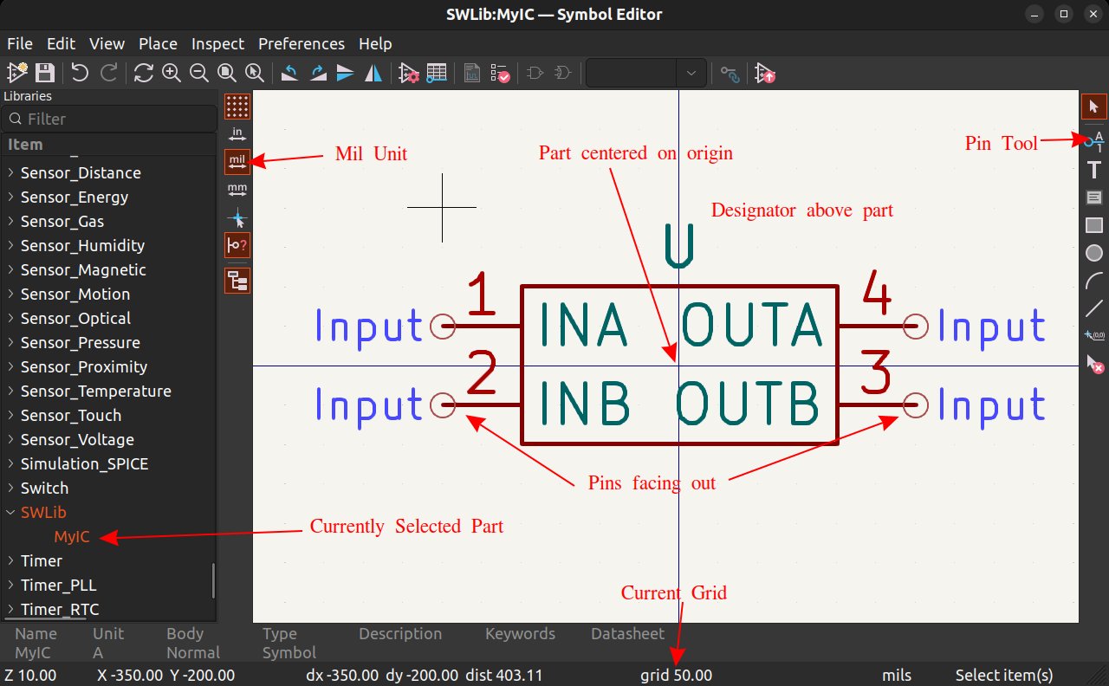Switch units to mils
The image size is (1109, 686).
(237, 162)
